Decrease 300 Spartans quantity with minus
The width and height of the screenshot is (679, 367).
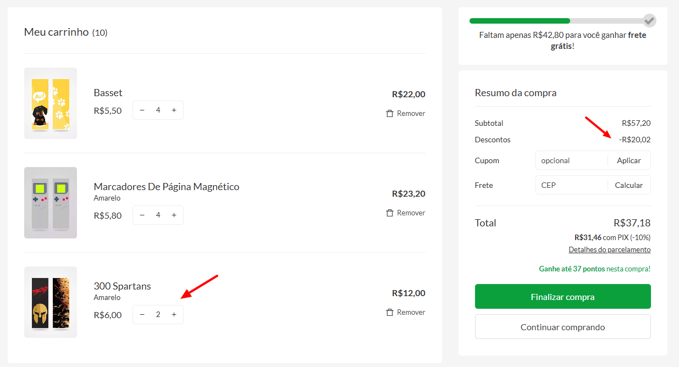pyautogui.click(x=142, y=315)
